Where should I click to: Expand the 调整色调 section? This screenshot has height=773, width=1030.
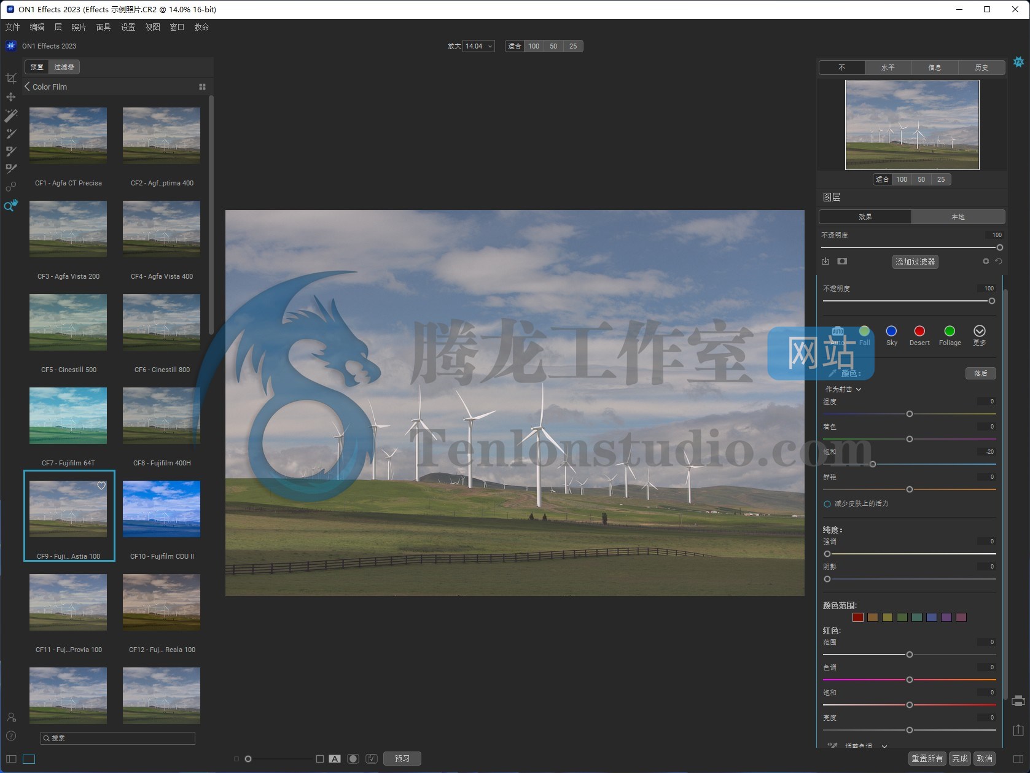click(x=884, y=746)
